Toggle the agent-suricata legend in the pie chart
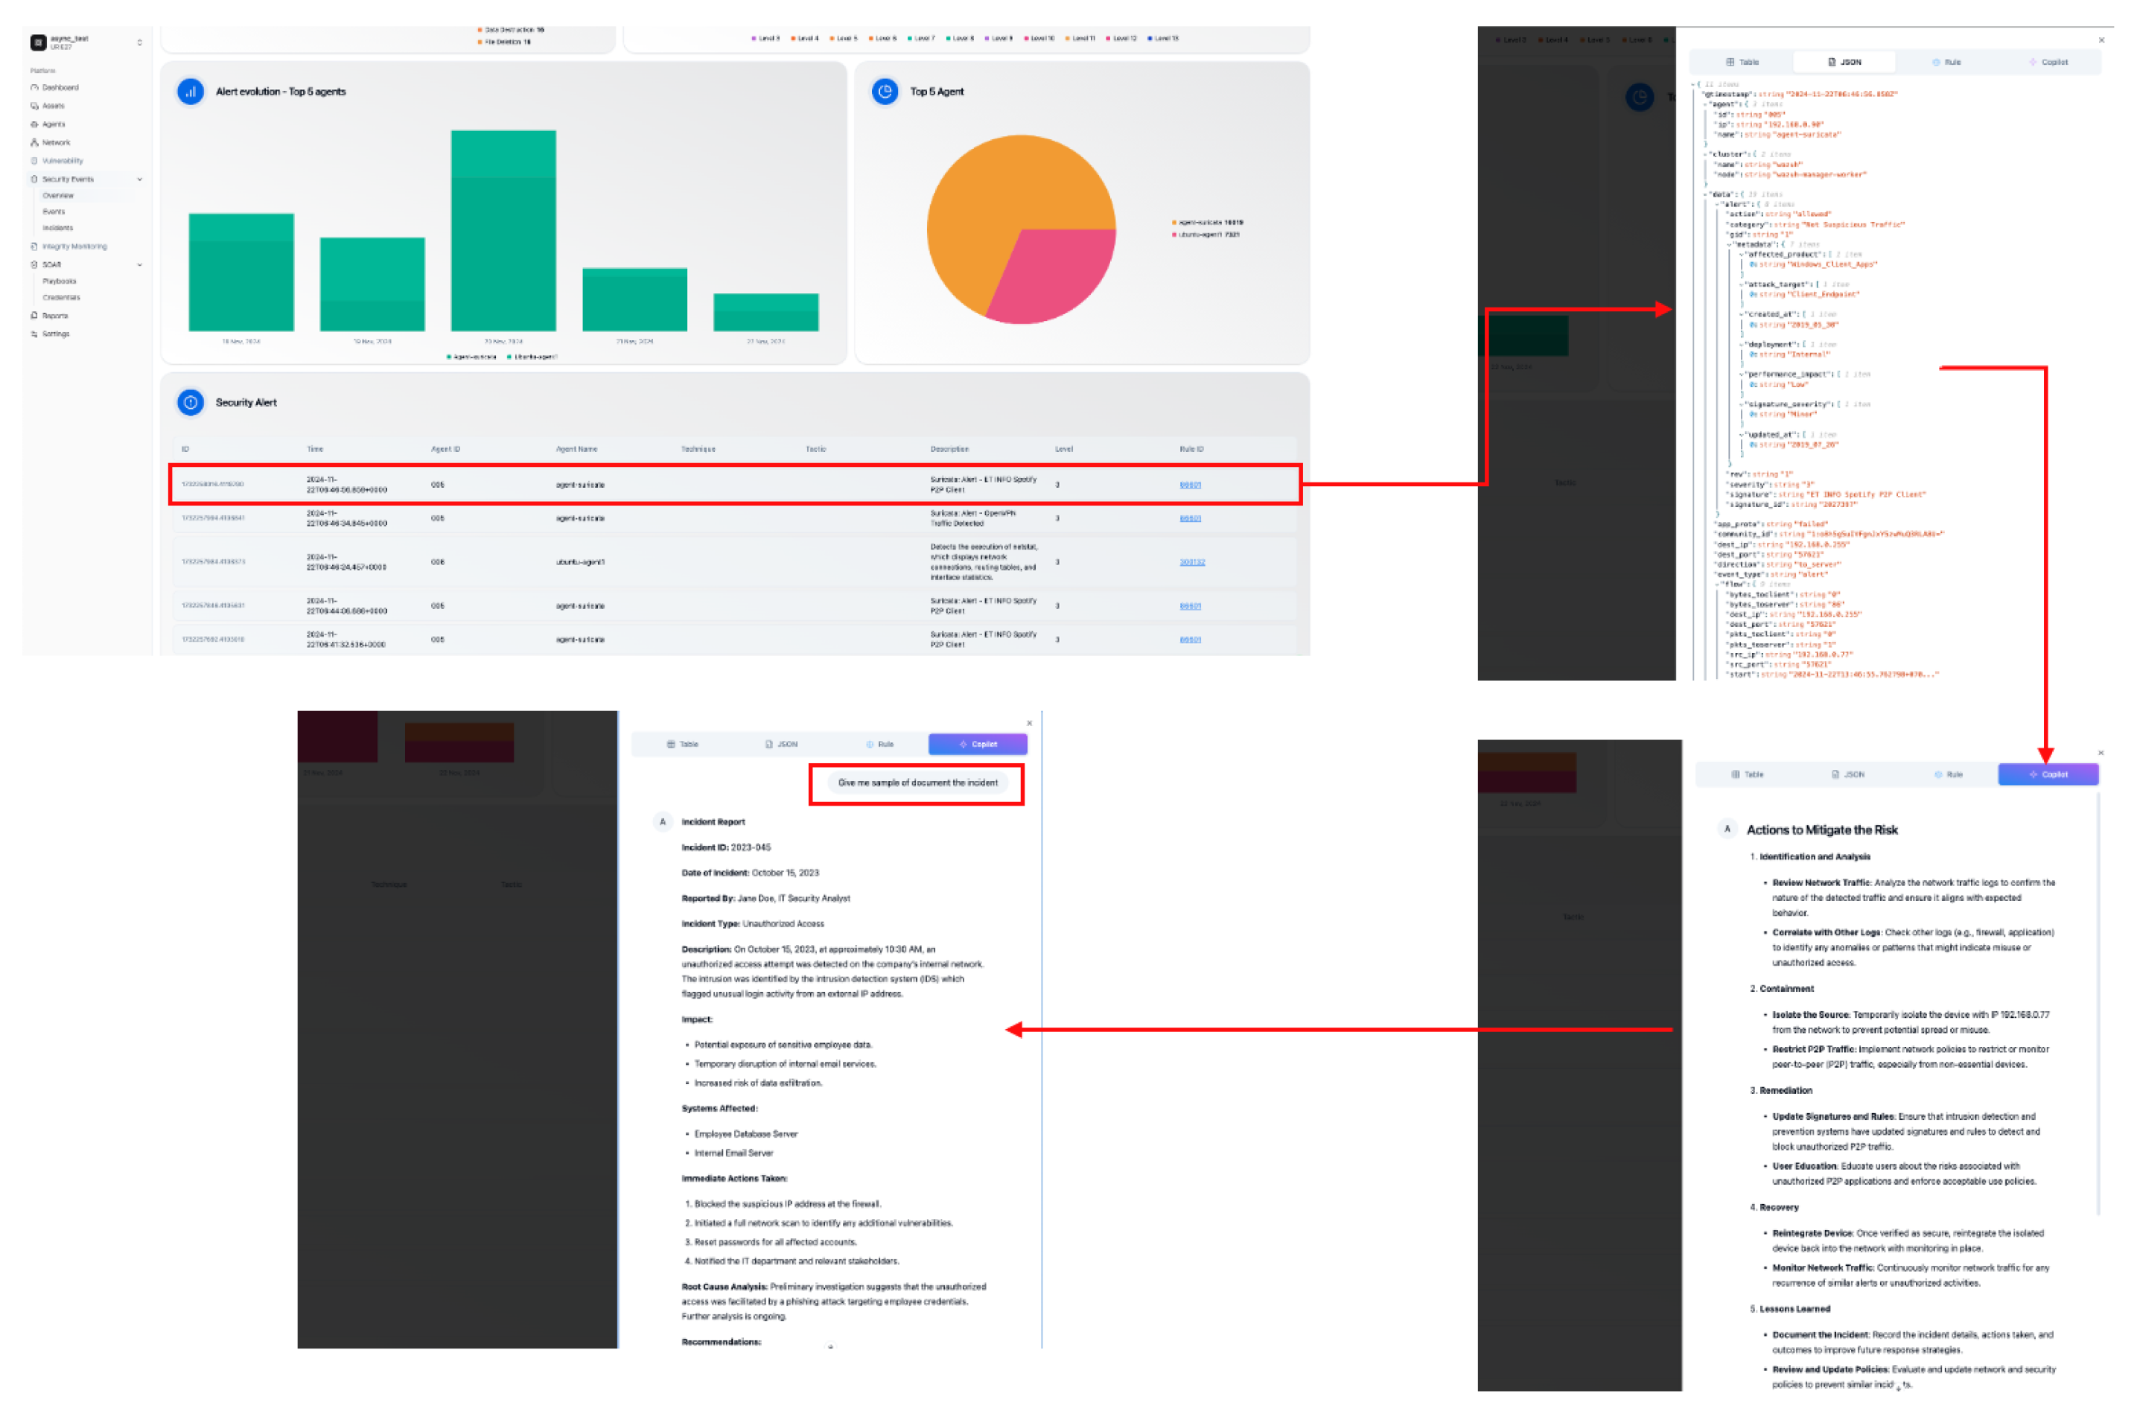2137x1417 pixels. coord(1209,223)
